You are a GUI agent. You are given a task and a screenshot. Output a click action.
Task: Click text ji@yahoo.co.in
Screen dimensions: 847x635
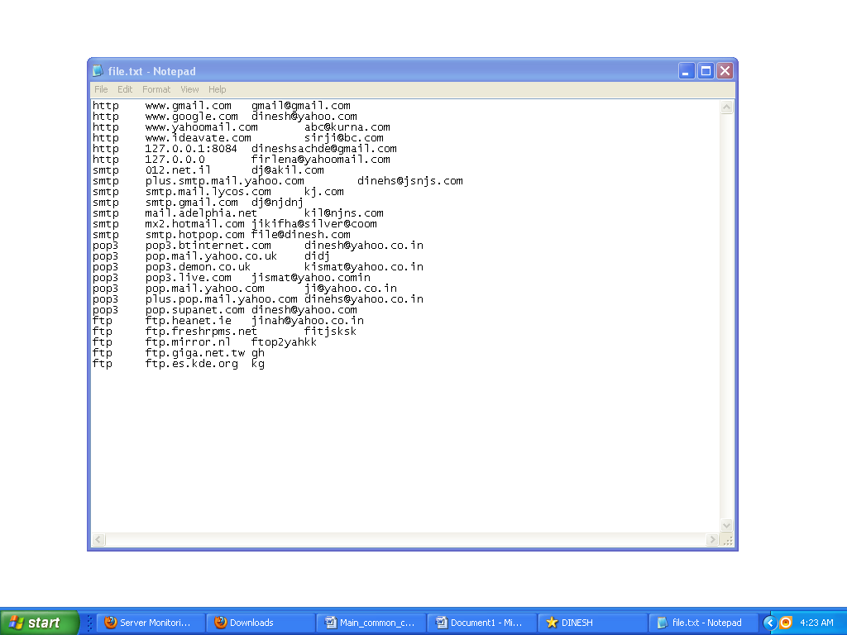350,289
